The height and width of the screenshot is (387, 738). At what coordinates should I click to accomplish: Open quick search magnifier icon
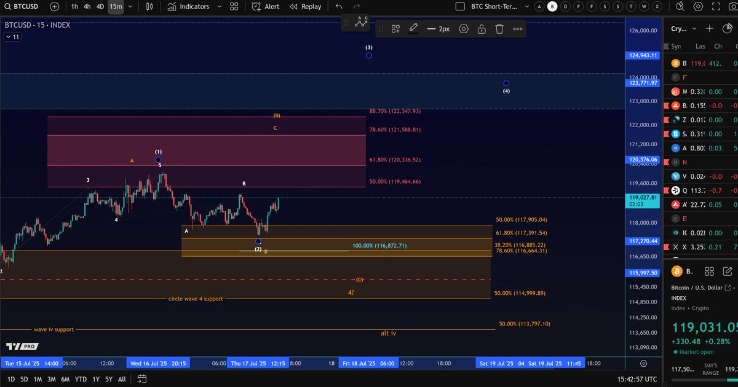pos(680,6)
